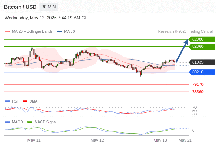Click the blue upward forecast arrow
Viewport: 216px width, 146px height.
tap(182, 51)
